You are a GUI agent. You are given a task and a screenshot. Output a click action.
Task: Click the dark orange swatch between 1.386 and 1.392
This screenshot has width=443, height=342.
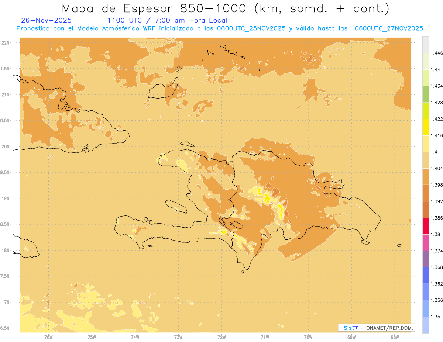426,210
